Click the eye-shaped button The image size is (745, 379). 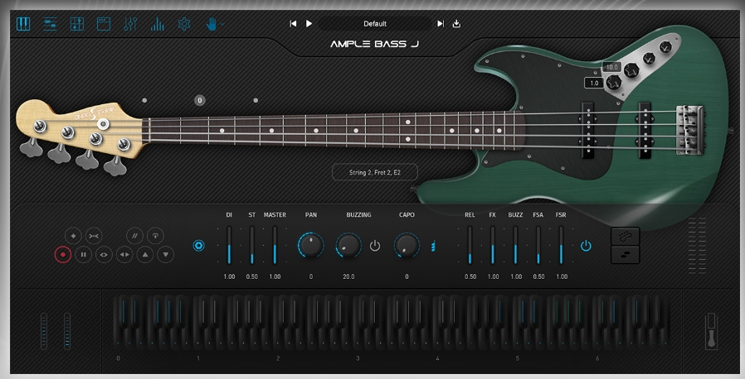pyautogui.click(x=104, y=255)
